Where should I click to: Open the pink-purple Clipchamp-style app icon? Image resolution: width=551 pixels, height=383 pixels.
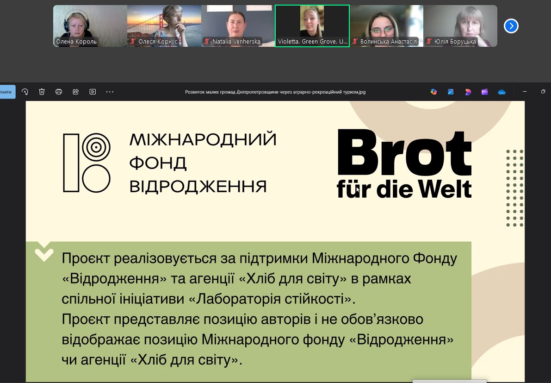[468, 92]
